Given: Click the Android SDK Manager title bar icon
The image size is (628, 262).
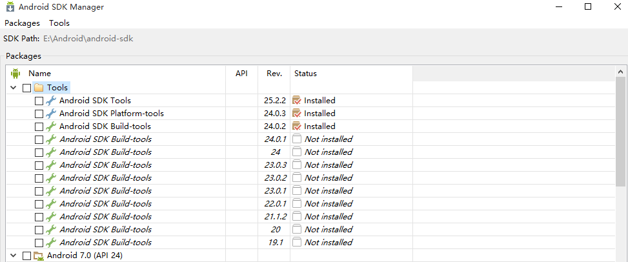Looking at the screenshot, I should click(10, 7).
